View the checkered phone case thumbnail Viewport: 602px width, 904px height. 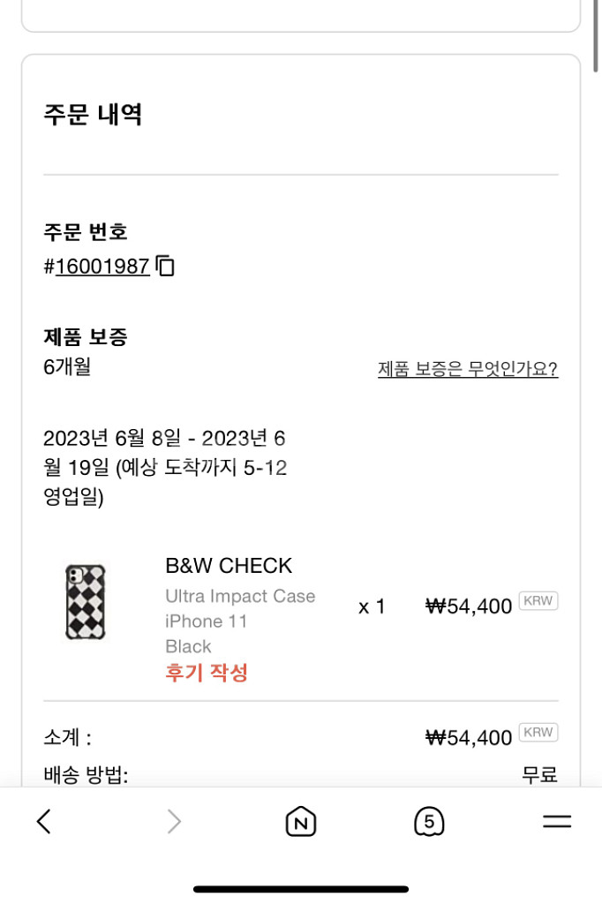[86, 602]
